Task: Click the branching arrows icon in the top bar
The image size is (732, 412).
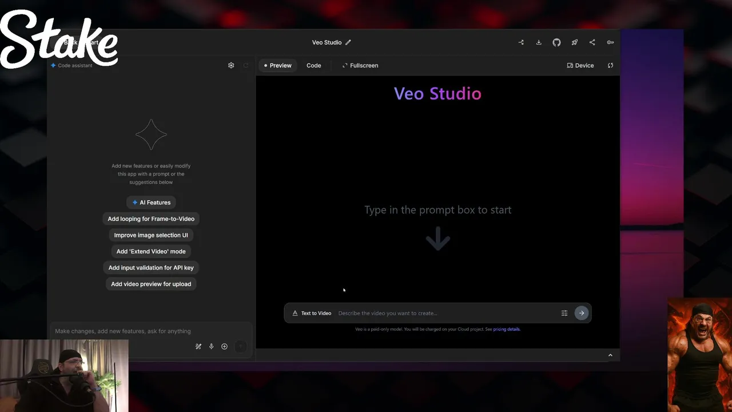Action: pos(521,42)
